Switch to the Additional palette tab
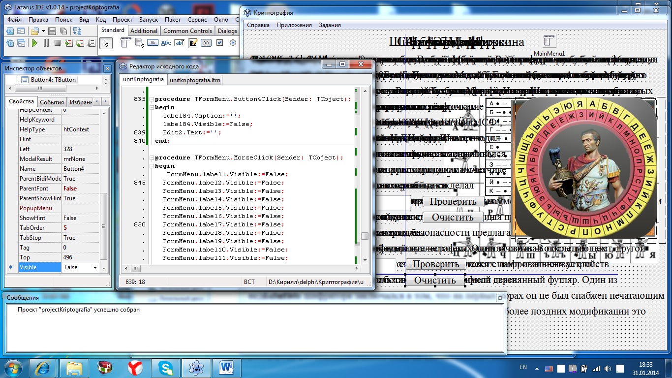This screenshot has height=378, width=672. tap(144, 31)
